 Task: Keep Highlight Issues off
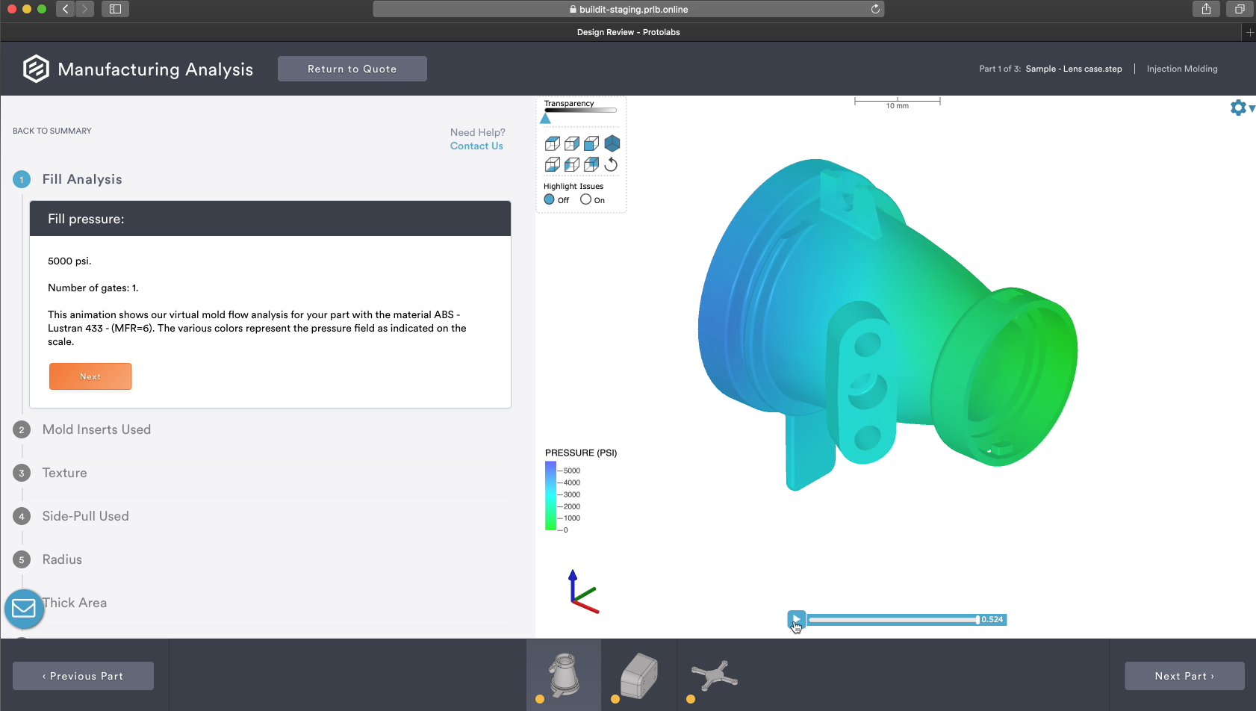550,199
